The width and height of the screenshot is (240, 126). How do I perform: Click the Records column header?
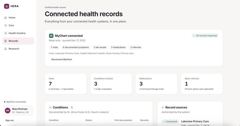(144, 120)
